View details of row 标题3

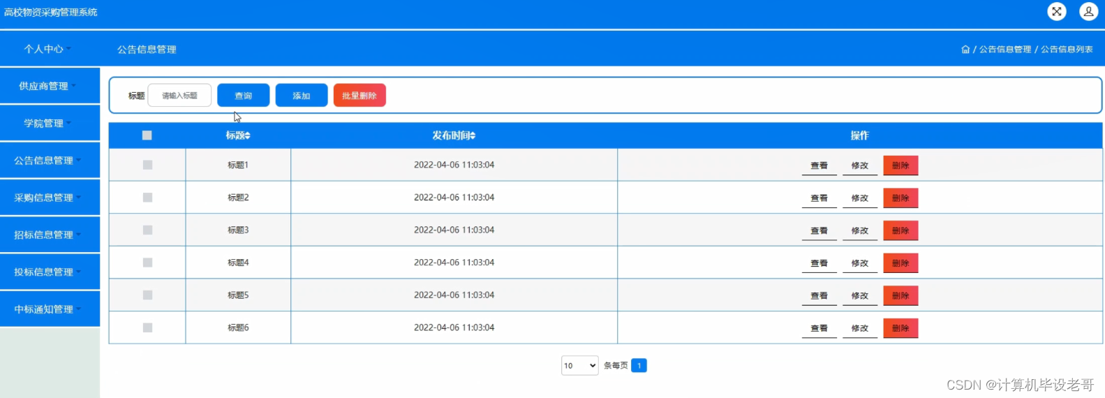tap(819, 230)
